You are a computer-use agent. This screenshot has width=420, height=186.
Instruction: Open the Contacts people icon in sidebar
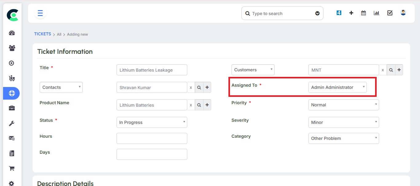[12, 48]
